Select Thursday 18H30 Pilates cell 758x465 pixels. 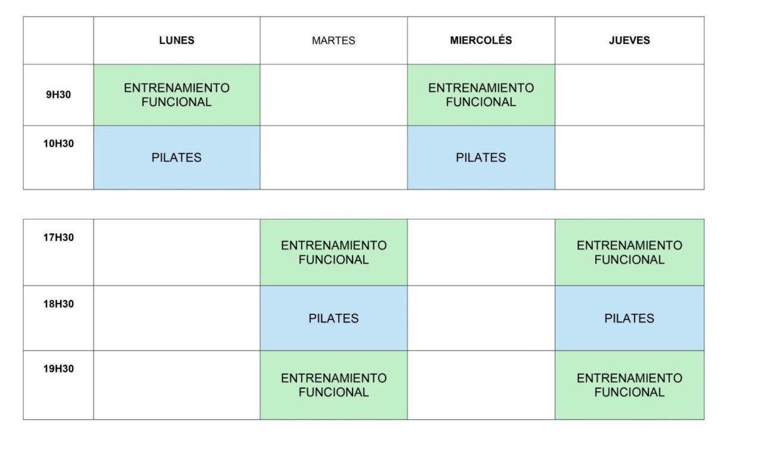pos(629,318)
